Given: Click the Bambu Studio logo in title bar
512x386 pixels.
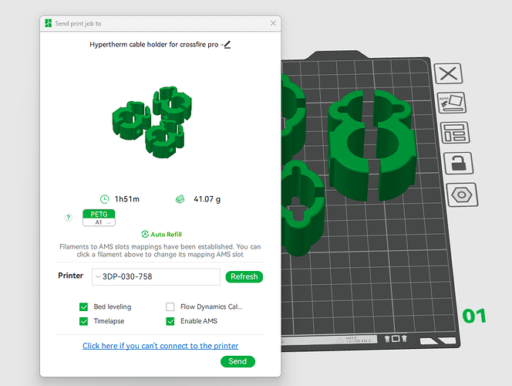Looking at the screenshot, I should coord(49,23).
